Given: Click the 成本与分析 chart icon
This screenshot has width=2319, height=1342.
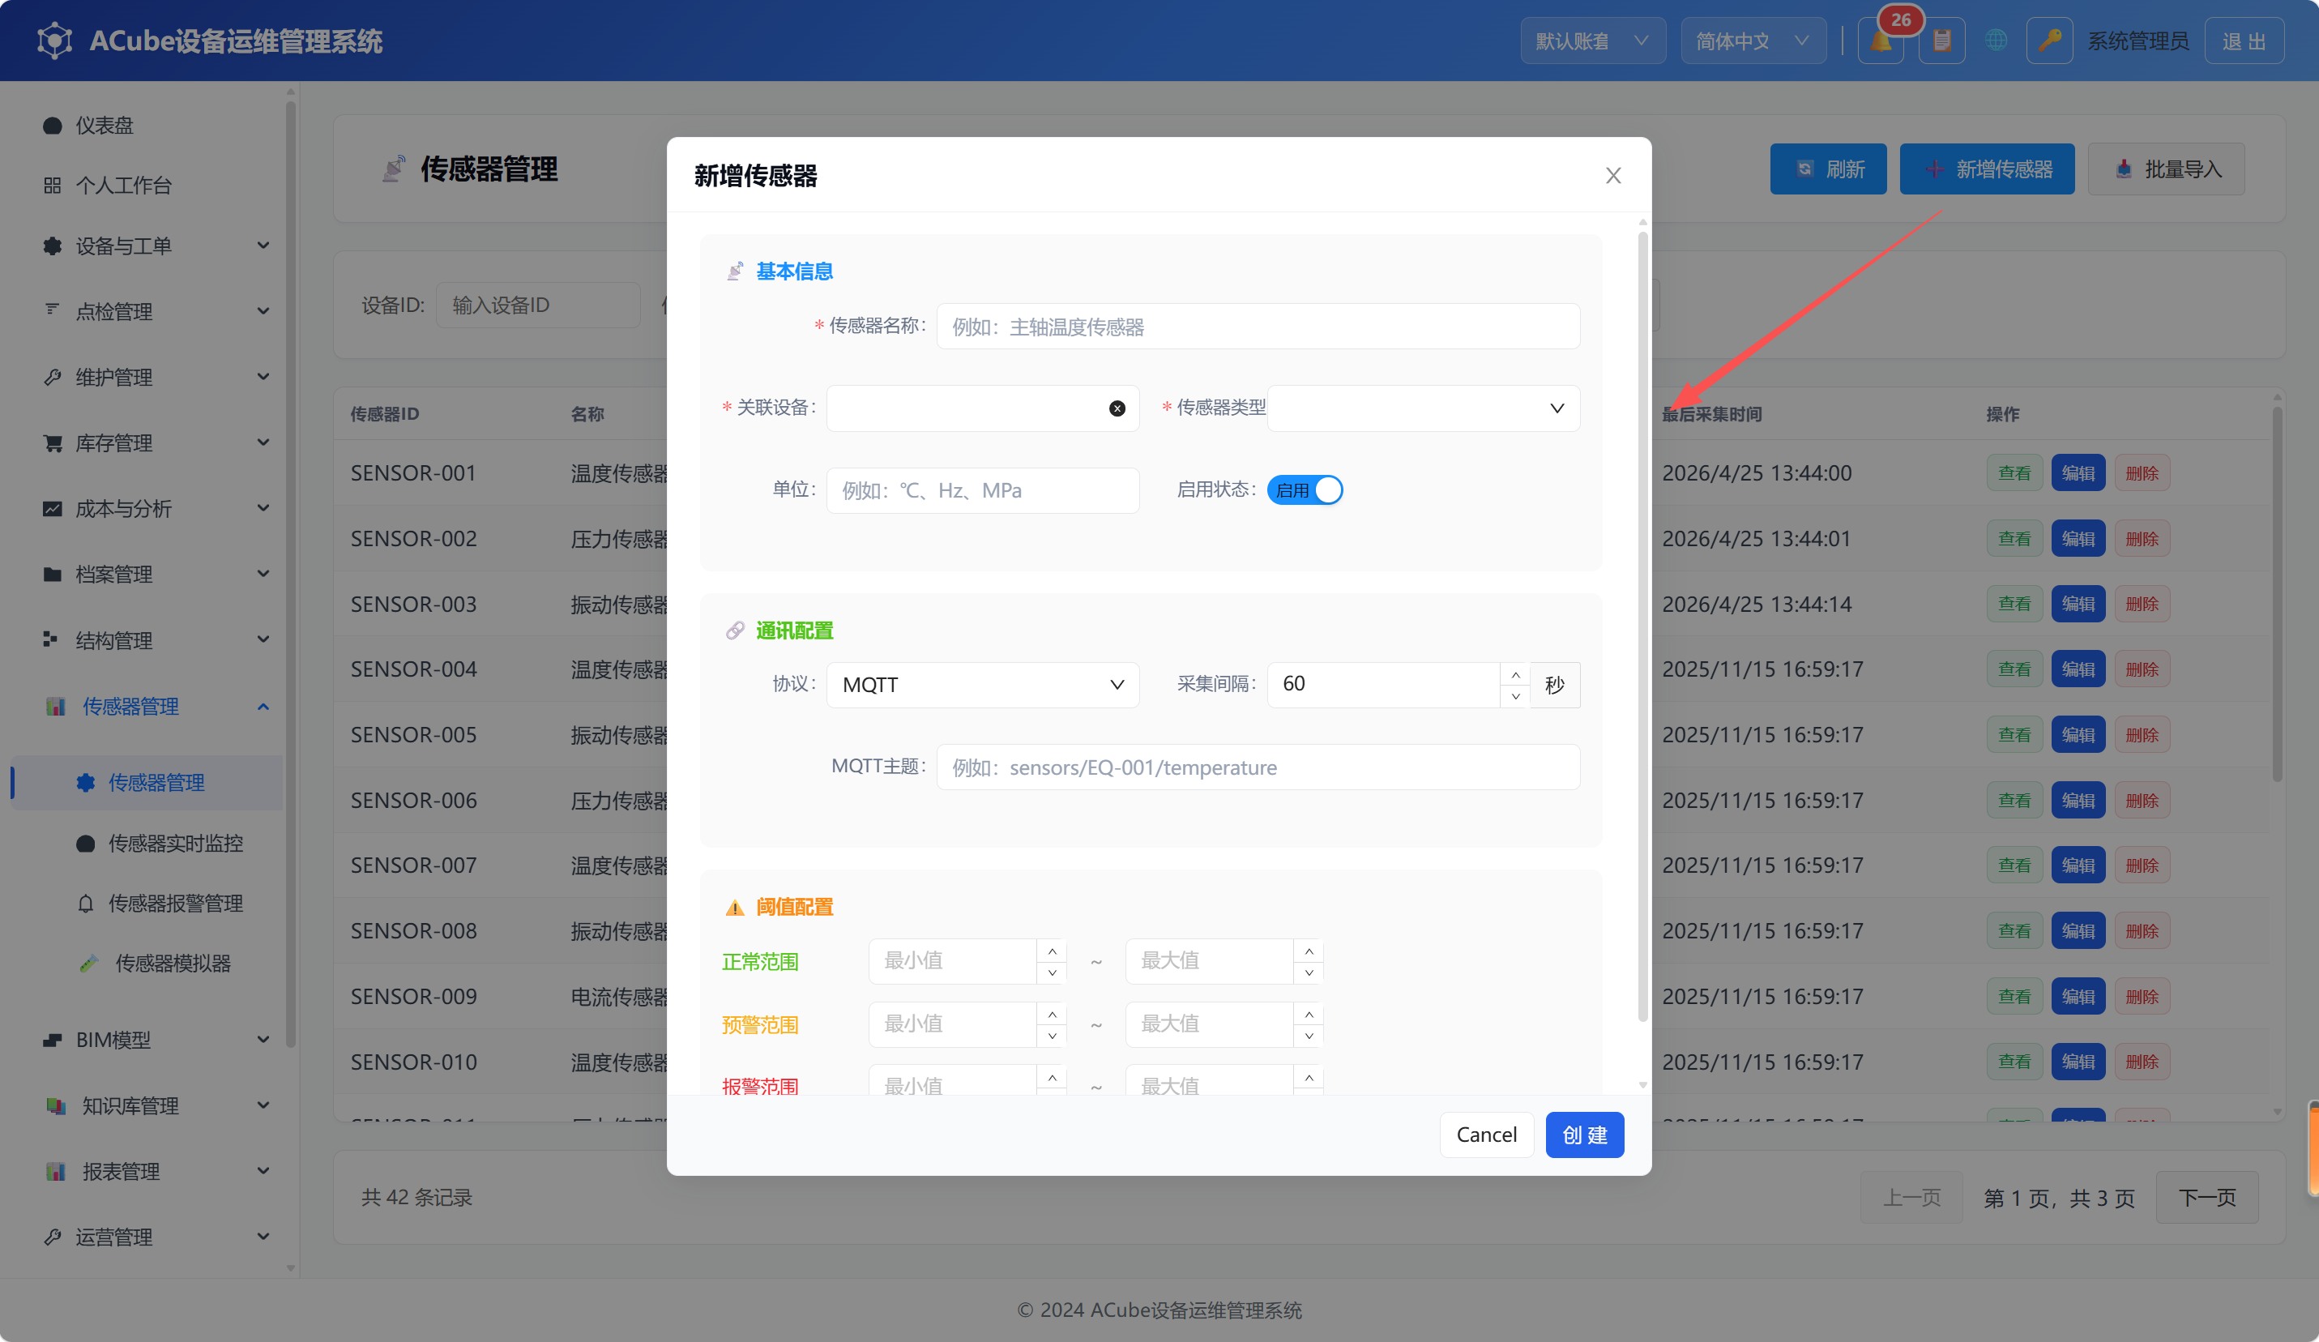Looking at the screenshot, I should [x=53, y=508].
